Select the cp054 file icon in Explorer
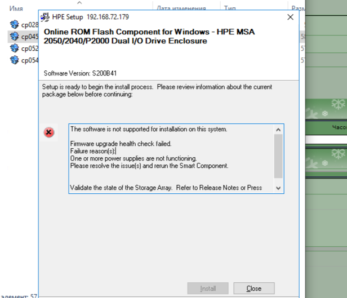The height and width of the screenshot is (298, 347). click(x=15, y=60)
